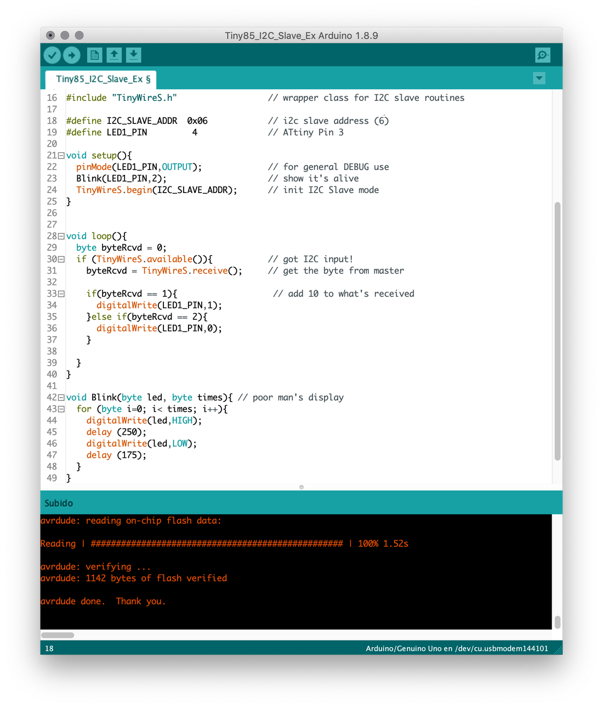Click the #include "TinyWireS.h" line
This screenshot has width=603, height=708.
click(122, 98)
